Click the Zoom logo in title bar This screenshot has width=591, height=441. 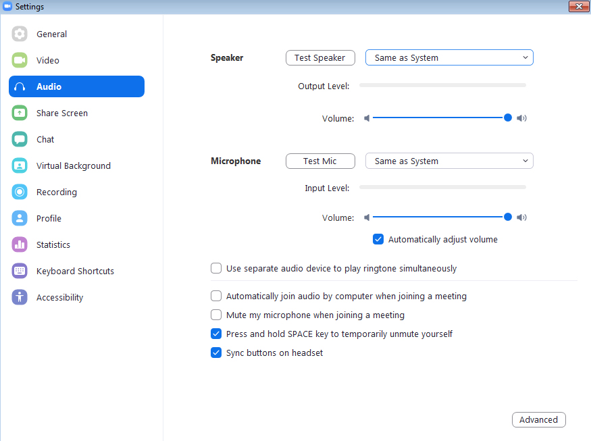point(7,6)
